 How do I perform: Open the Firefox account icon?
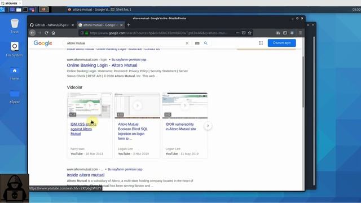click(x=292, y=33)
